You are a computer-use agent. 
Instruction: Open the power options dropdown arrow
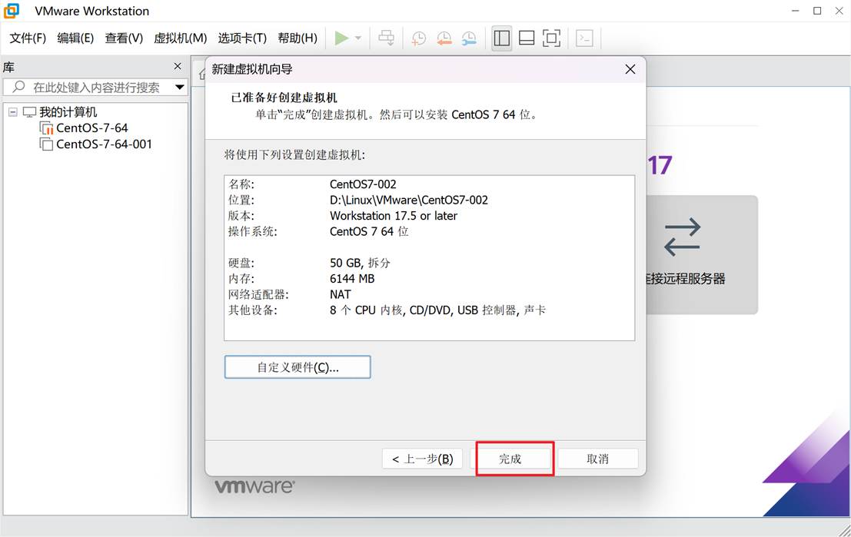pyautogui.click(x=358, y=38)
